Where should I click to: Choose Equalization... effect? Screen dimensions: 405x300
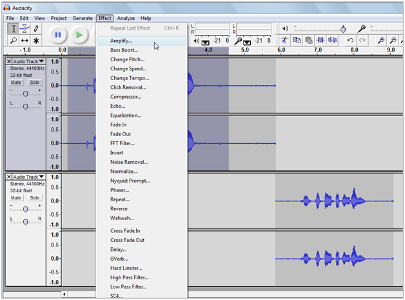click(x=141, y=115)
